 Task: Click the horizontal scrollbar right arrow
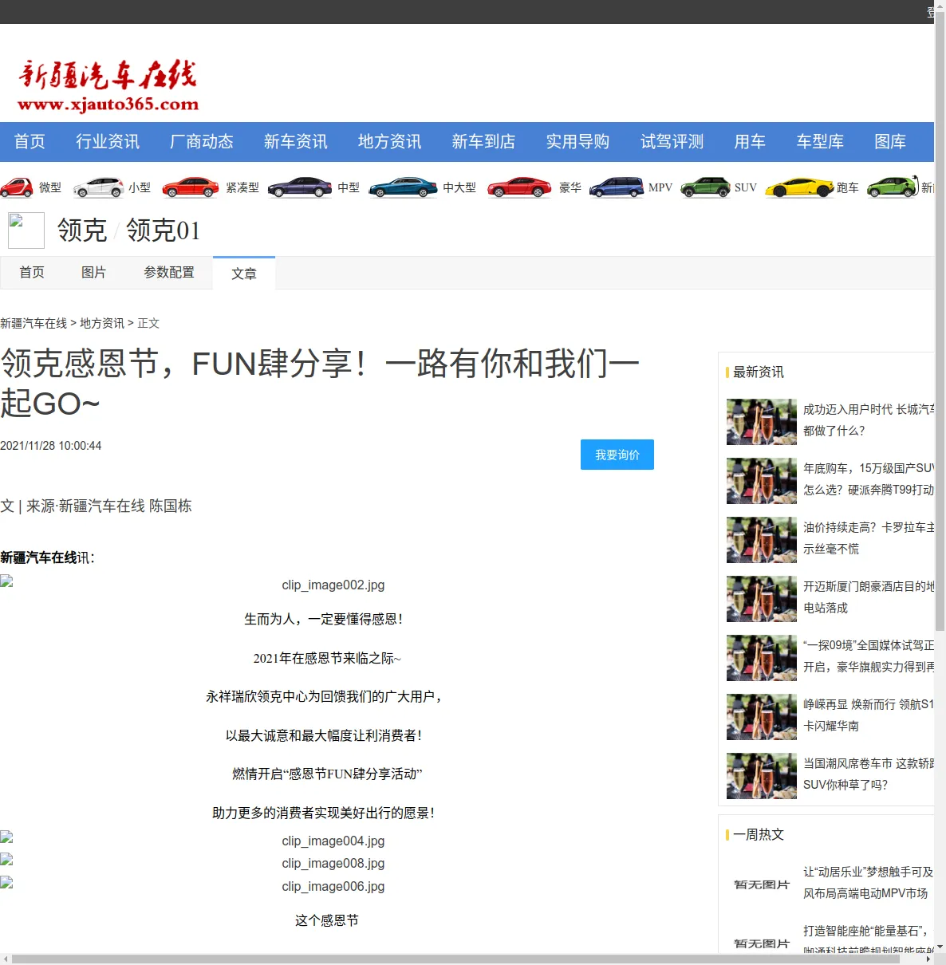pyautogui.click(x=928, y=959)
